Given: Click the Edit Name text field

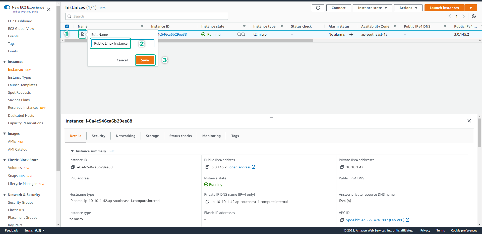Looking at the screenshot, I should 122,43.
